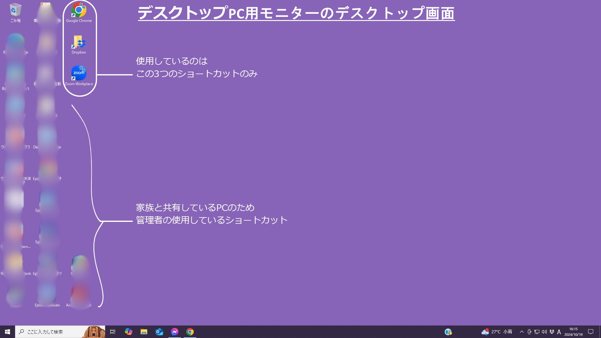Open the ごみ箱 recycle bin icon
Viewport: 601px width, 338px height.
[x=15, y=13]
